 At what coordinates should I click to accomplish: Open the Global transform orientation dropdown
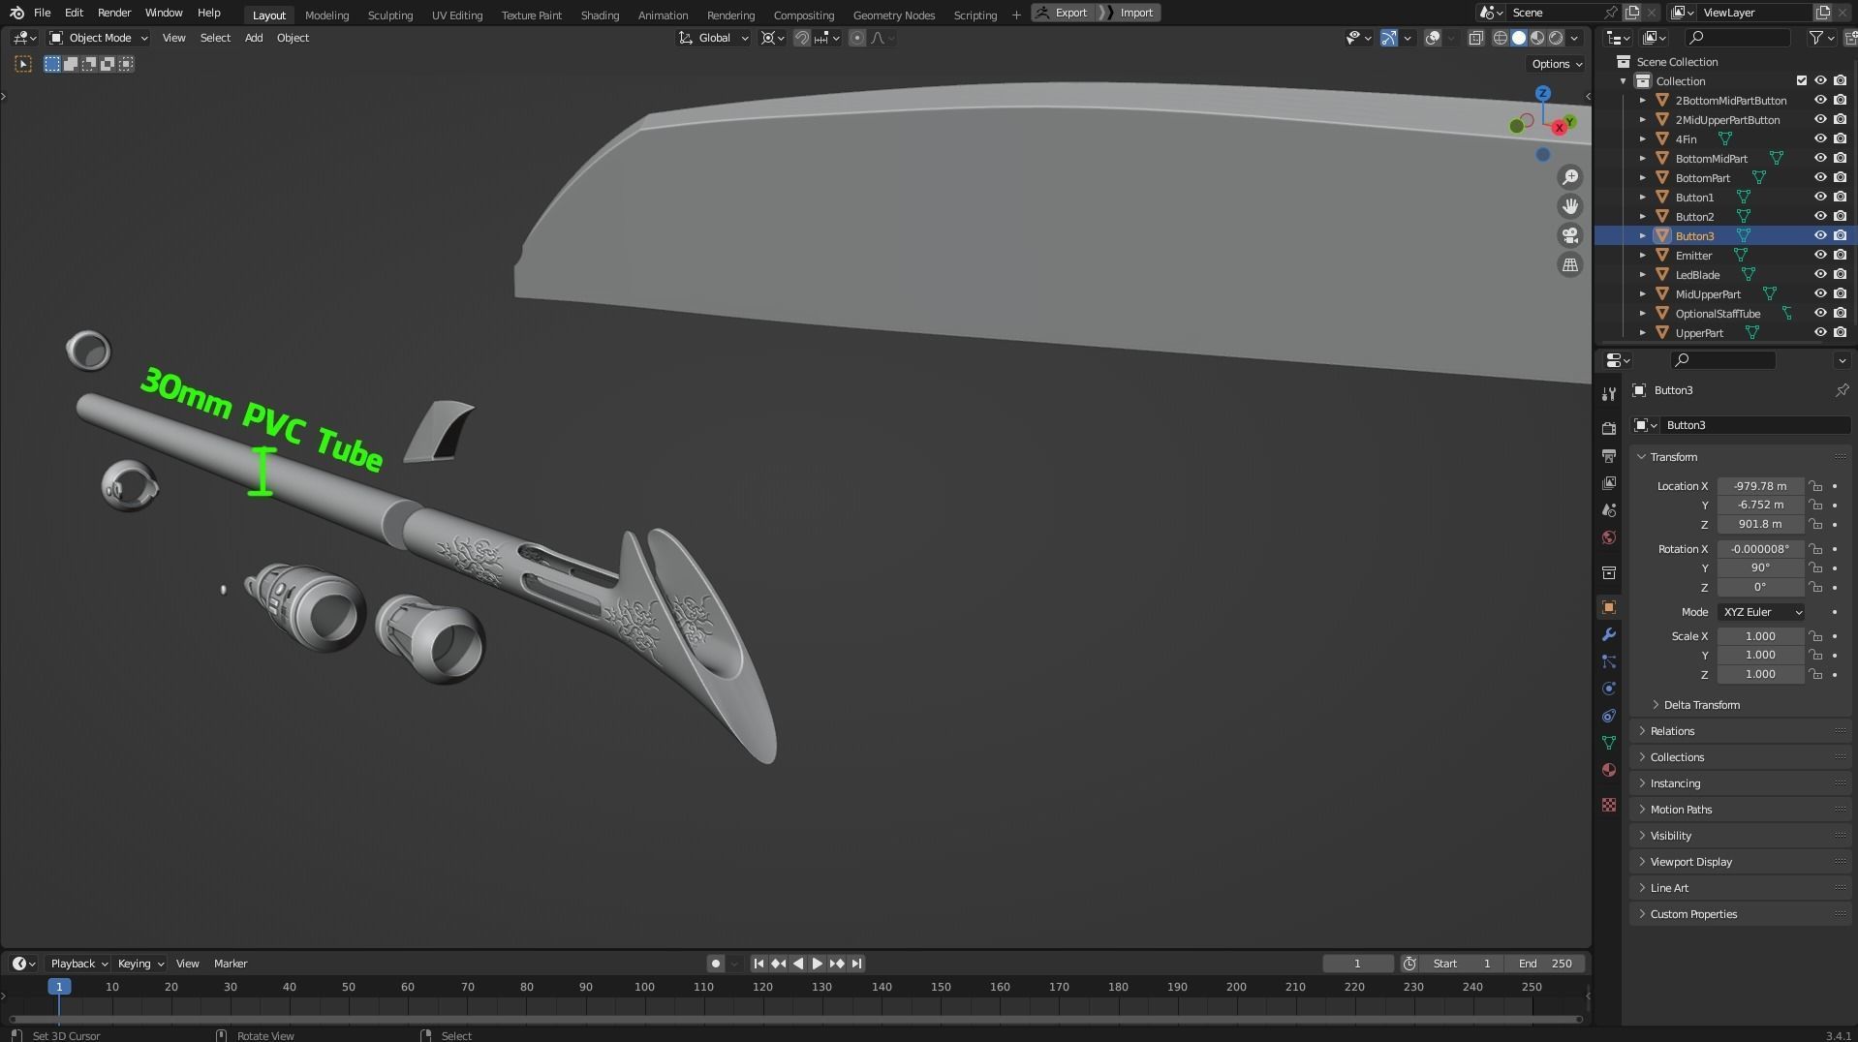click(x=714, y=38)
